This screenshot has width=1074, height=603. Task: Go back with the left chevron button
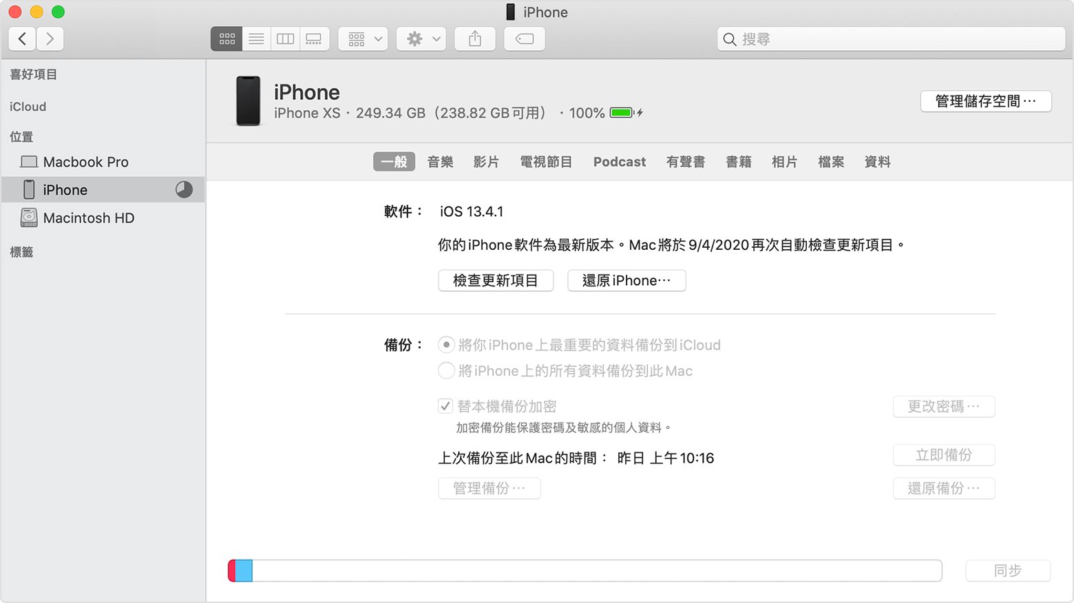(x=23, y=39)
